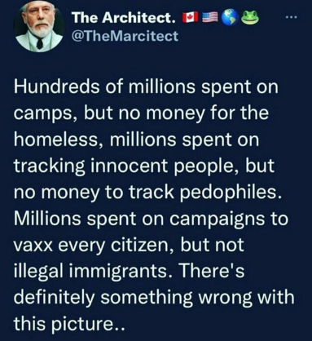This screenshot has width=312, height=341.
Task: Click the display name The Architect.
Action: [124, 18]
